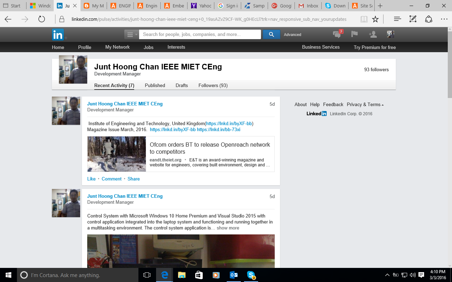
Task: Switch to the Gmail Inbox tab
Action: [308, 6]
